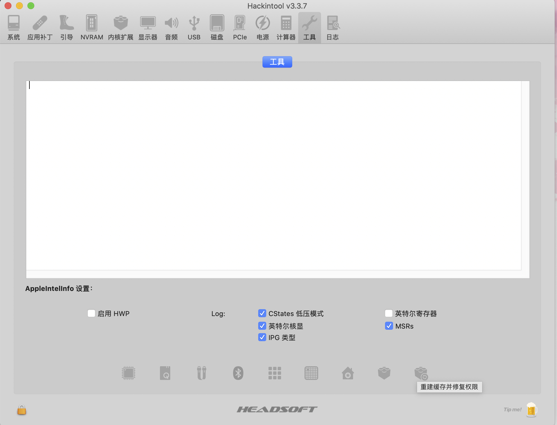Open the 显示器 (Displays) toolbar tab
The width and height of the screenshot is (557, 425).
coord(148,28)
